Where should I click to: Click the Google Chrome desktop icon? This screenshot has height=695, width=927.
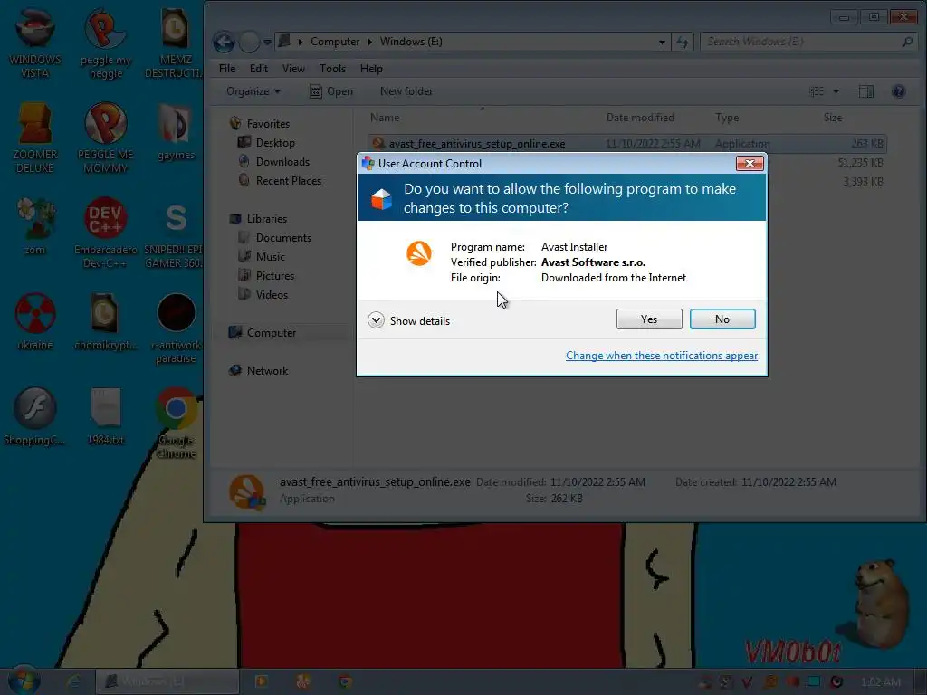point(176,424)
